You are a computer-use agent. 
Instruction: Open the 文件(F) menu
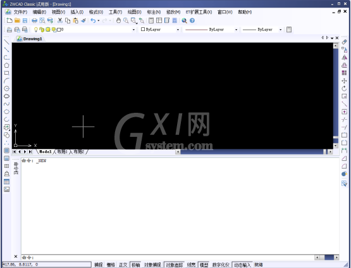(20, 12)
